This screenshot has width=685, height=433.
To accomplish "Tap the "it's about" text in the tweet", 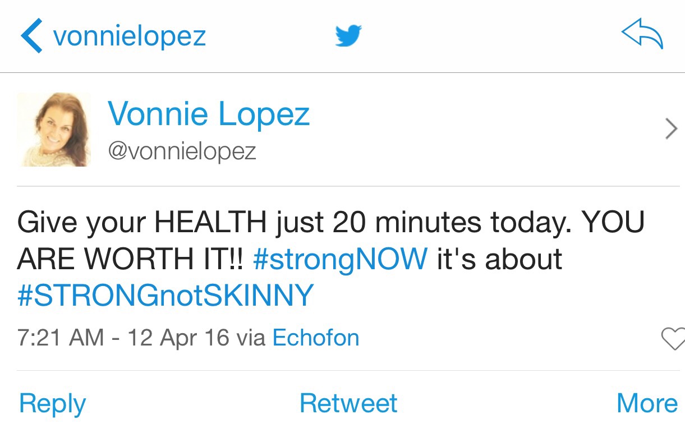I will coord(499,259).
